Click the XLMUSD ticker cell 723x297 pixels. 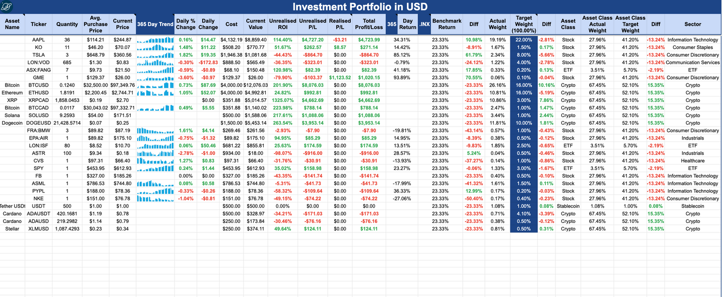38,229
